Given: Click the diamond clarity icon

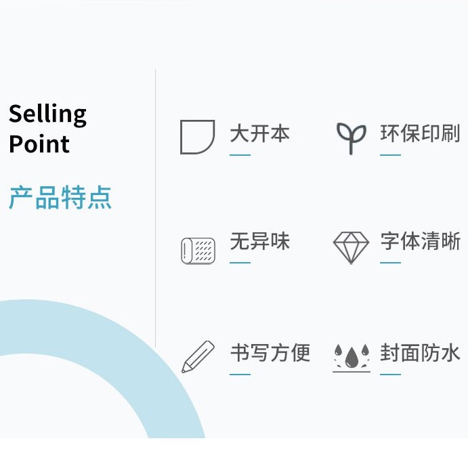Looking at the screenshot, I should tap(351, 247).
